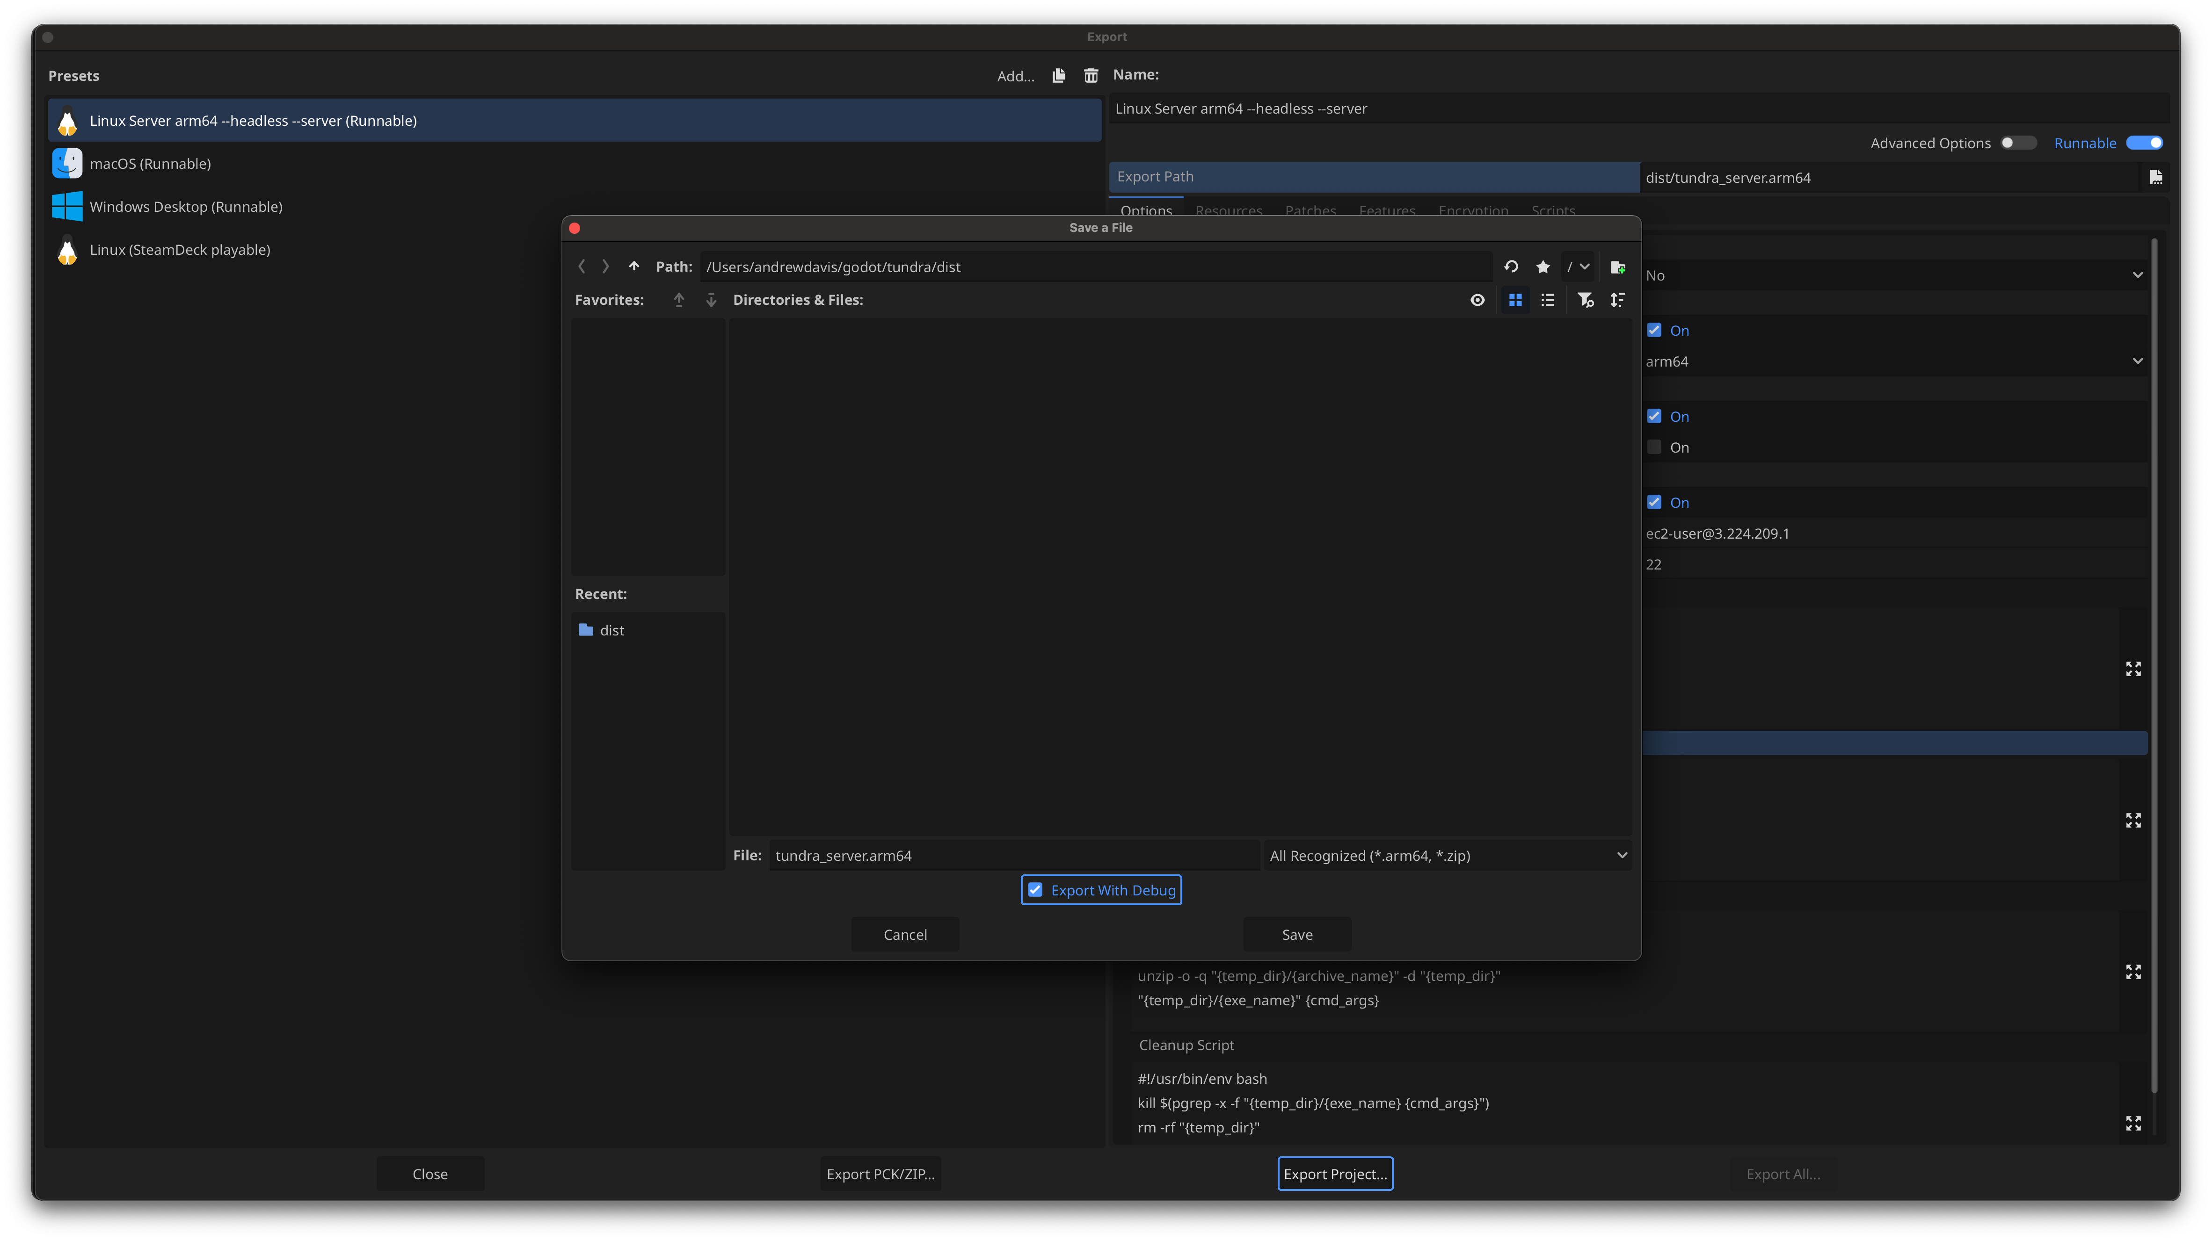The image size is (2212, 1240).
Task: Open the No option dropdown
Action: pyautogui.click(x=1893, y=275)
